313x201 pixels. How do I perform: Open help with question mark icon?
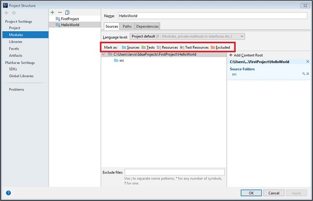pyautogui.click(x=8, y=193)
